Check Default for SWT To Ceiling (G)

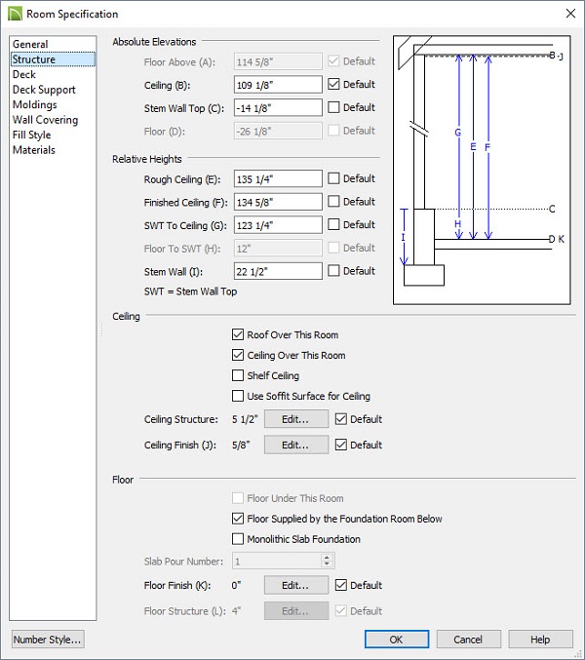point(333,224)
